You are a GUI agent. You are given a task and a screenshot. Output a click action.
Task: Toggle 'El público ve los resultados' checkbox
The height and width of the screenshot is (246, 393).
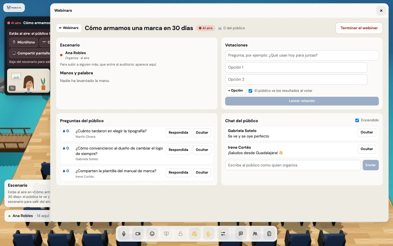pos(250,91)
